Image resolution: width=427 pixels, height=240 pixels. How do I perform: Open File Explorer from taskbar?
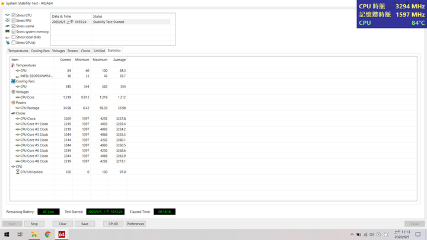pos(34,234)
